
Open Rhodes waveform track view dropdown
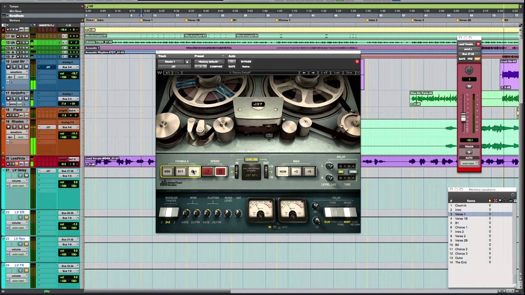click(16, 132)
